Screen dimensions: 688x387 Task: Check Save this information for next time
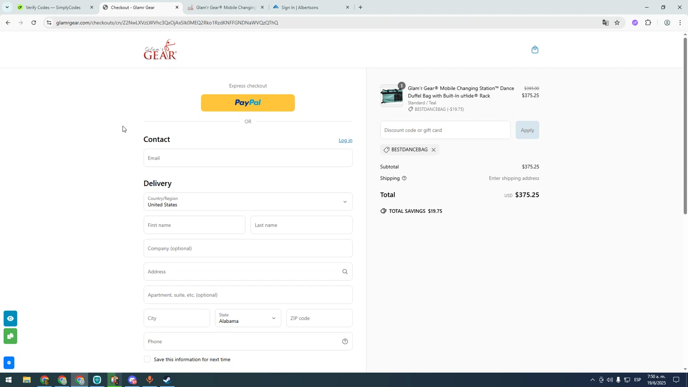[147, 359]
